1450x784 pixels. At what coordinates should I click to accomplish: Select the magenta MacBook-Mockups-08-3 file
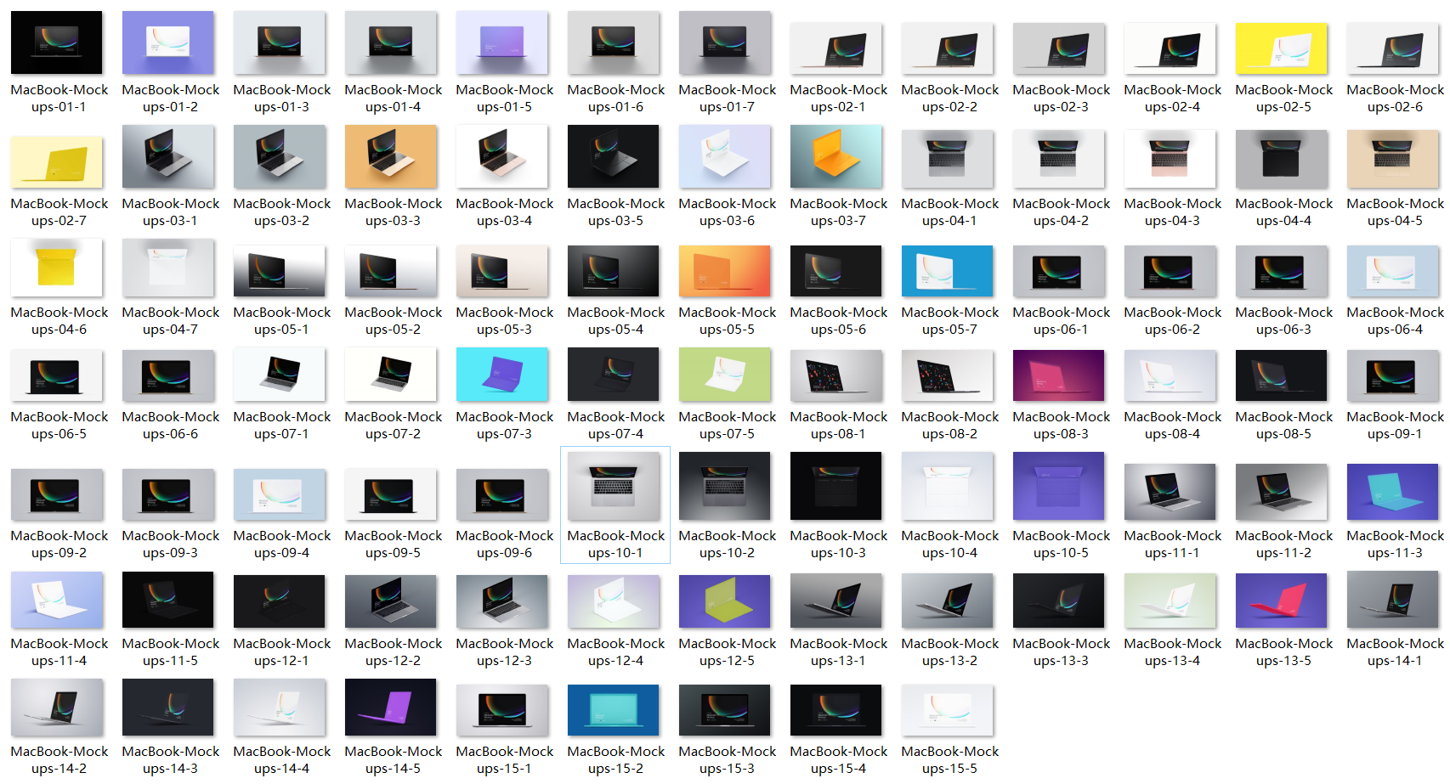click(x=1059, y=375)
